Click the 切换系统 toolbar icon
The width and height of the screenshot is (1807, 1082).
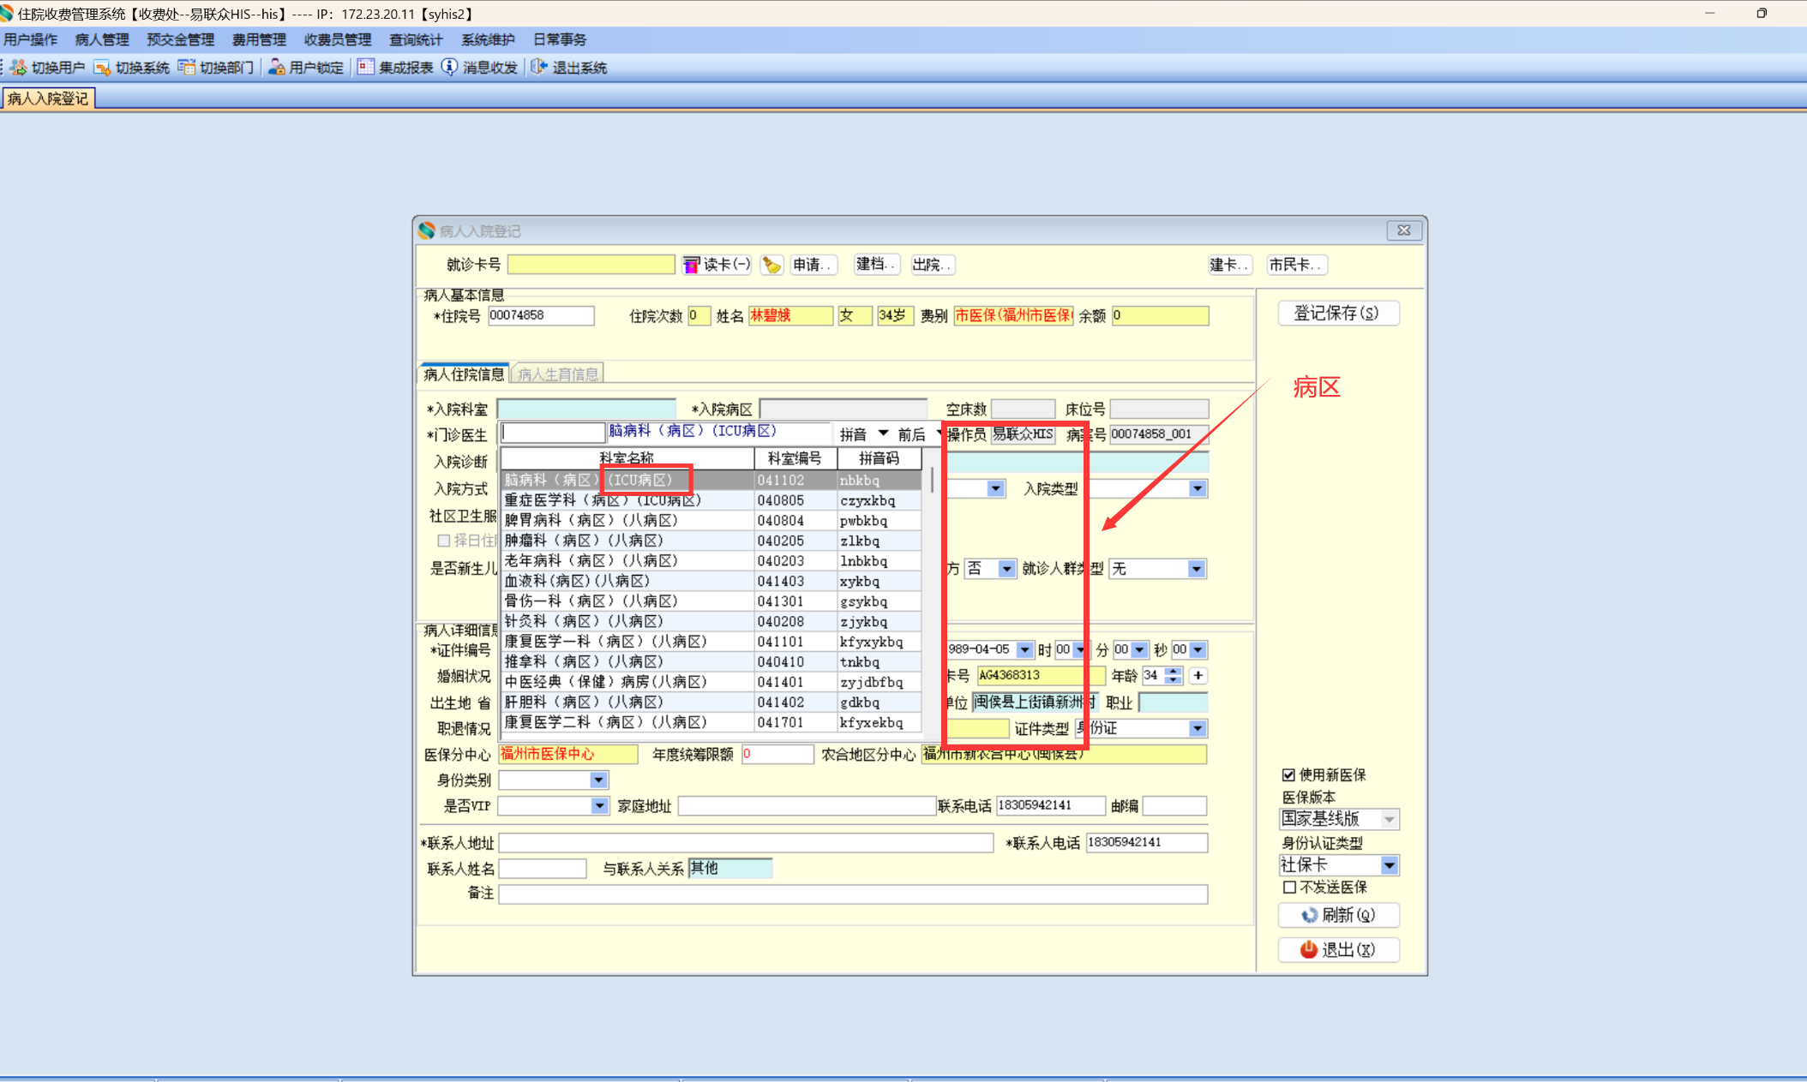[102, 68]
